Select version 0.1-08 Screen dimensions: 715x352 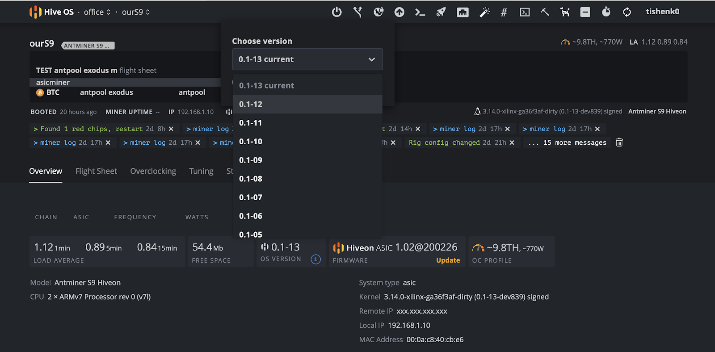307,179
